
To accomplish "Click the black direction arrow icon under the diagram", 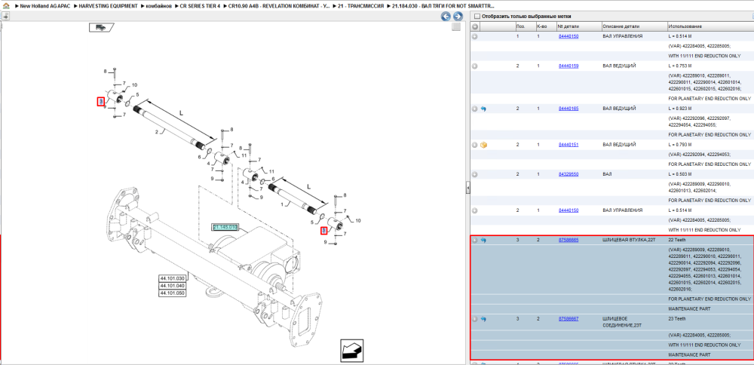I will tap(351, 350).
